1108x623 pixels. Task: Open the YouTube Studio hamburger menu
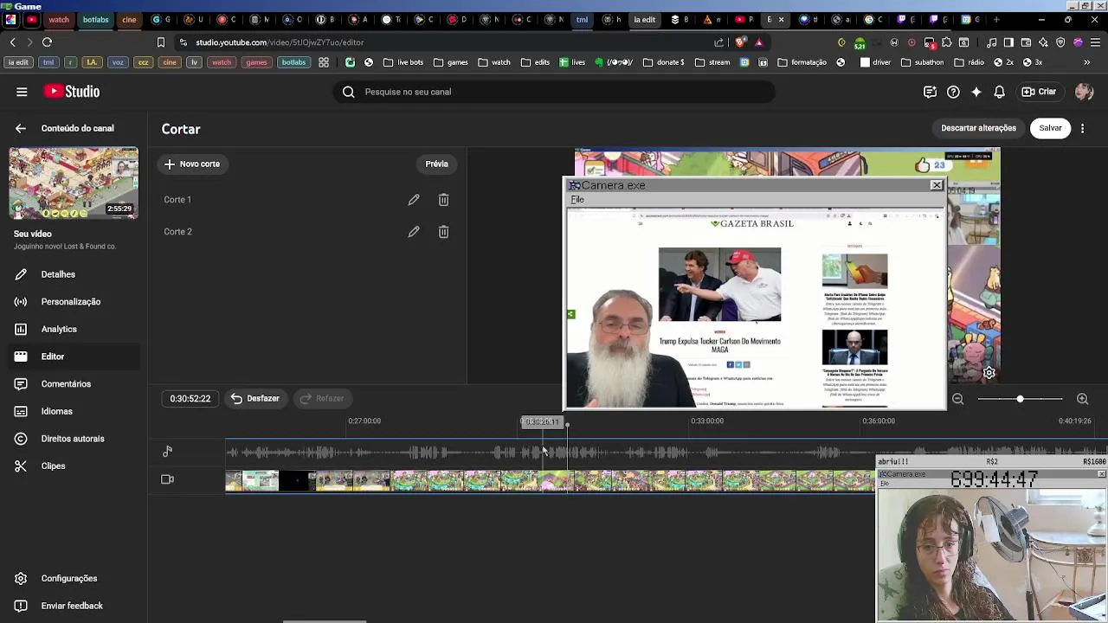[22, 92]
